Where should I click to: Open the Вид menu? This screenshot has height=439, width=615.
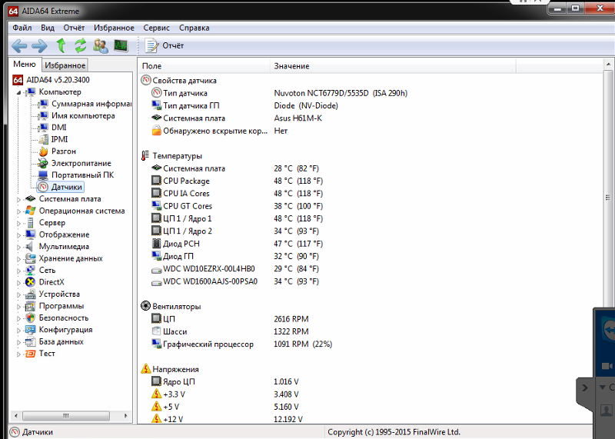48,28
